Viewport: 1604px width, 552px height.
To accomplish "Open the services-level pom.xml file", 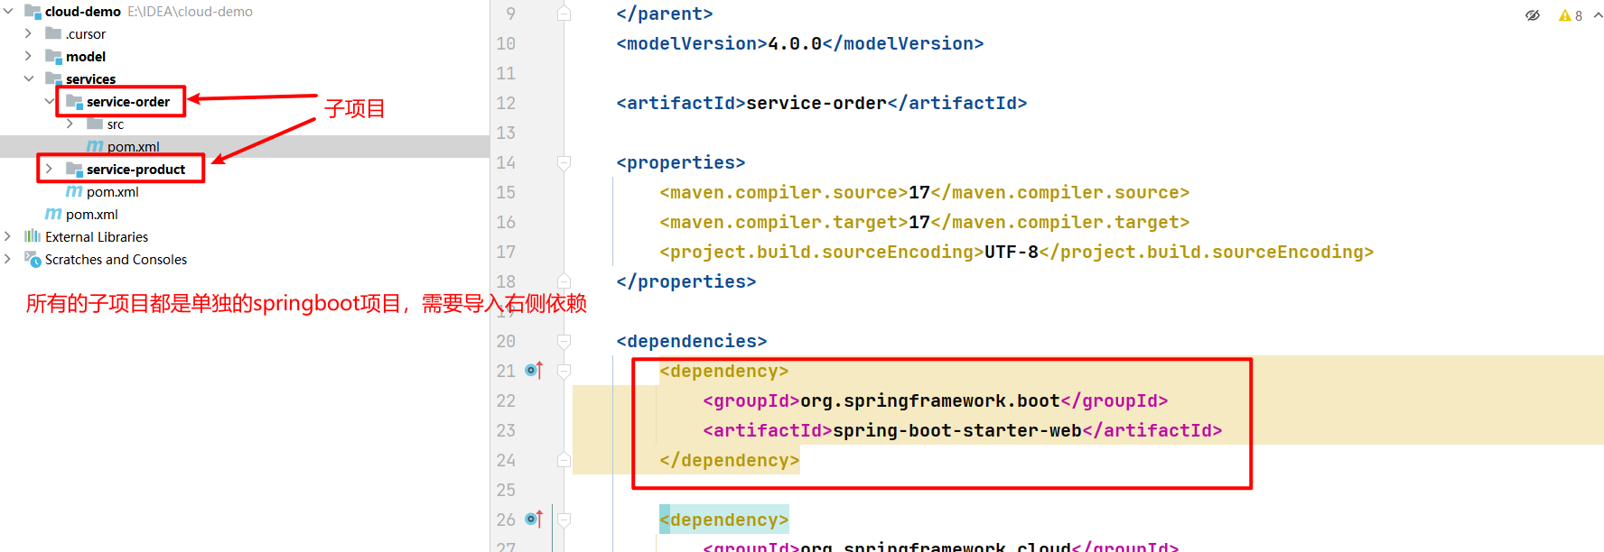I will coord(112,191).
